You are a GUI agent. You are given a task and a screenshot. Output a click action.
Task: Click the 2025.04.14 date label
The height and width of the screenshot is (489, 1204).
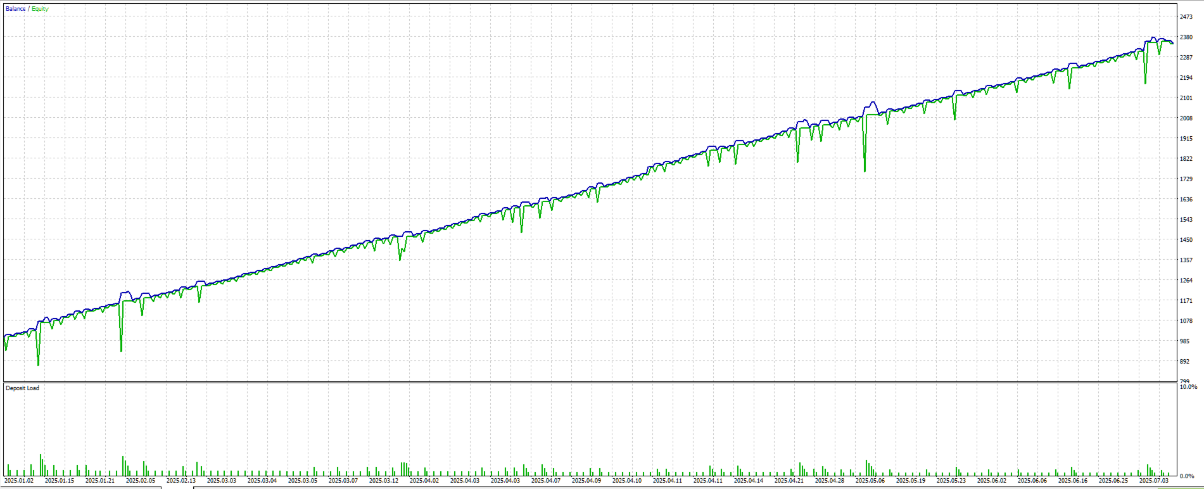[749, 481]
